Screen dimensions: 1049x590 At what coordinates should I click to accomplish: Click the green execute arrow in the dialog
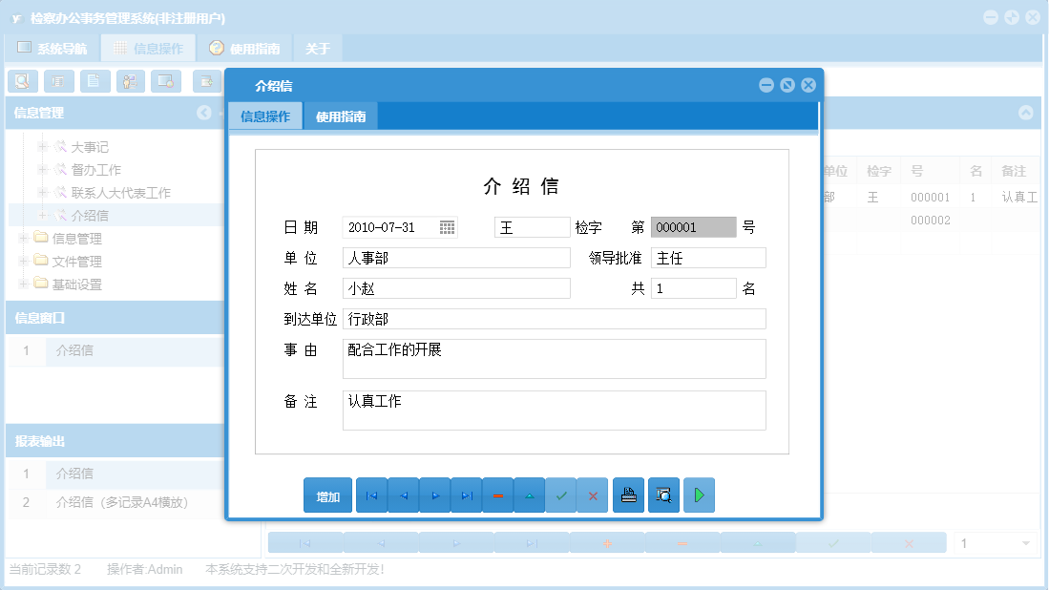coord(699,495)
